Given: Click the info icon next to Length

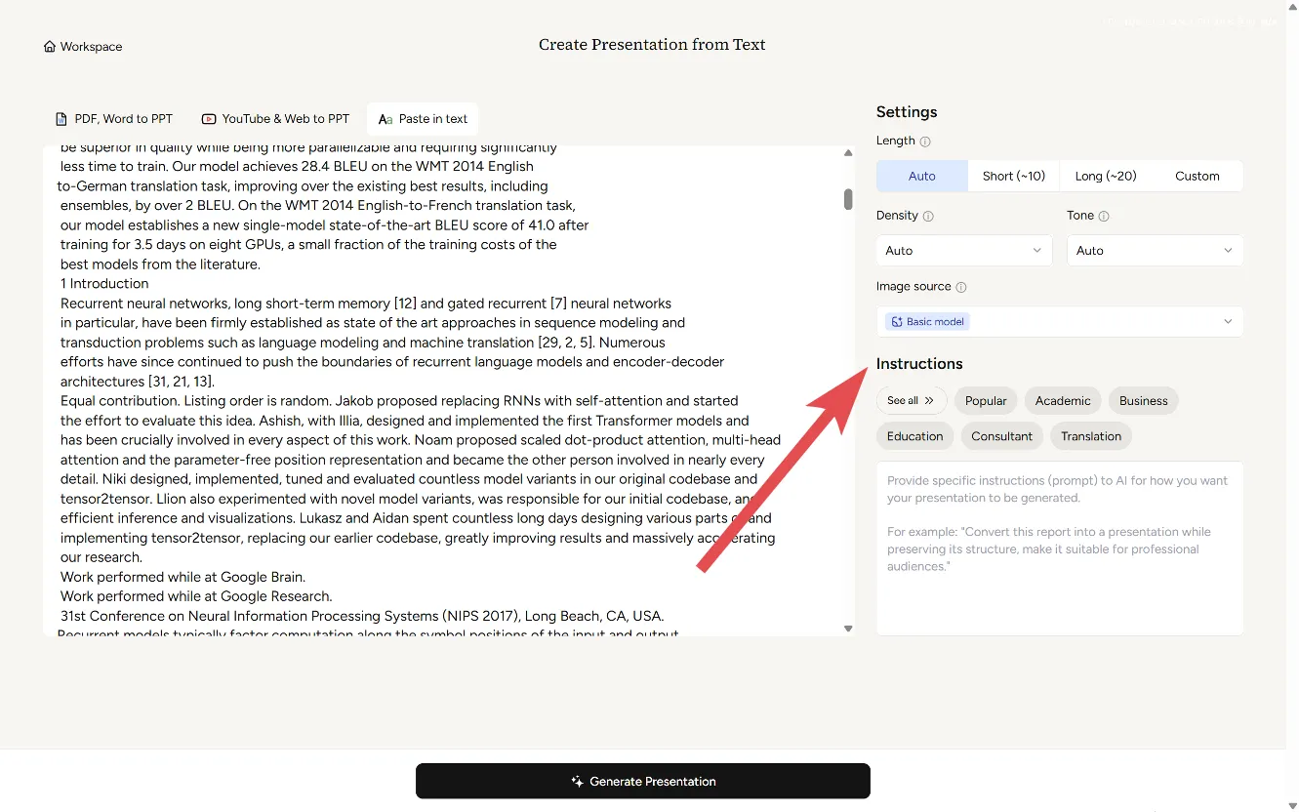Looking at the screenshot, I should [x=925, y=142].
